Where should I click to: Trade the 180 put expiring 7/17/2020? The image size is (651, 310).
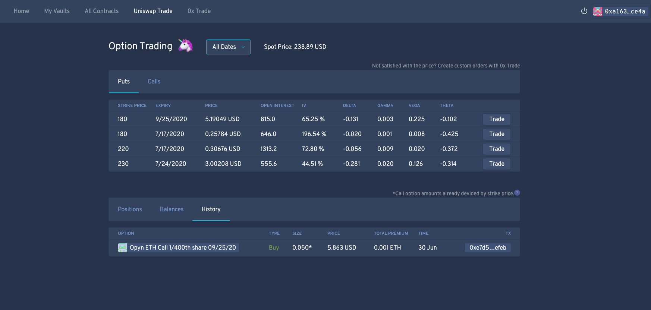[497, 134]
